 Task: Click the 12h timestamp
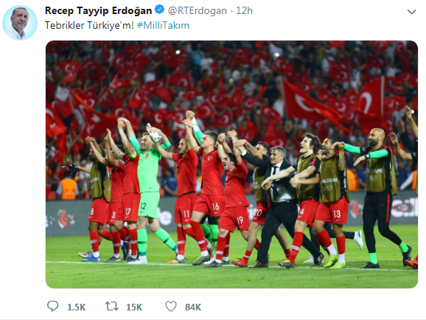[x=244, y=11]
